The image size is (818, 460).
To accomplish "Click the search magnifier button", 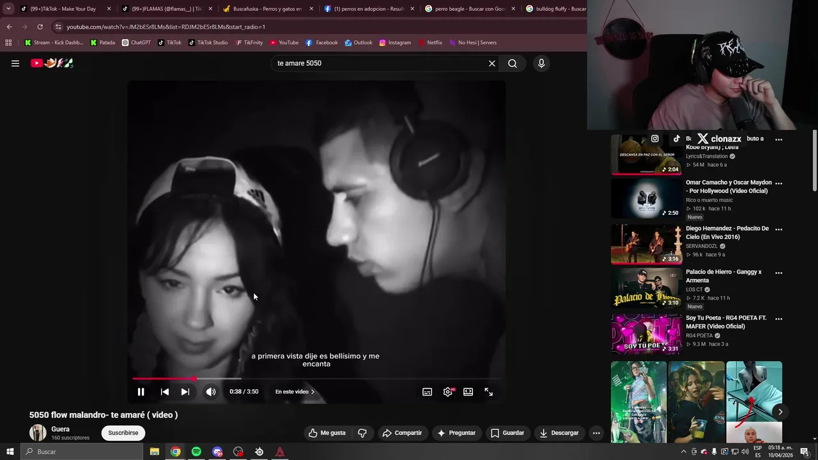I will coord(513,63).
